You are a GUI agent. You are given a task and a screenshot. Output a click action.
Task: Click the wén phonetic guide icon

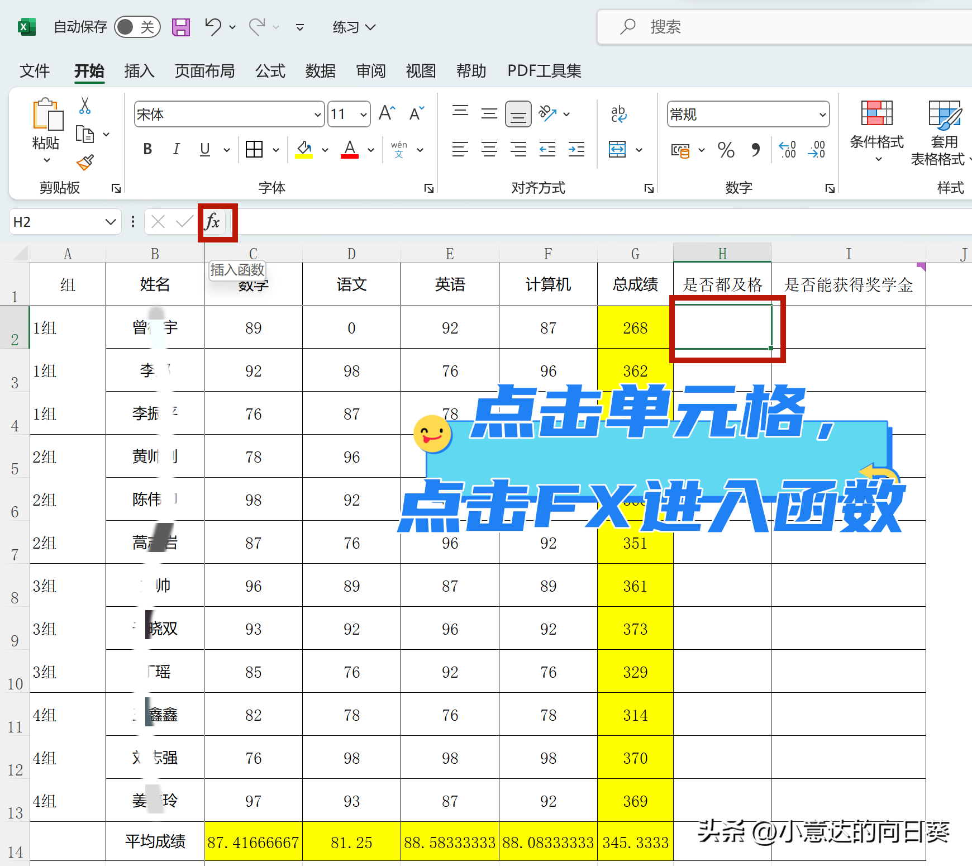point(399,149)
